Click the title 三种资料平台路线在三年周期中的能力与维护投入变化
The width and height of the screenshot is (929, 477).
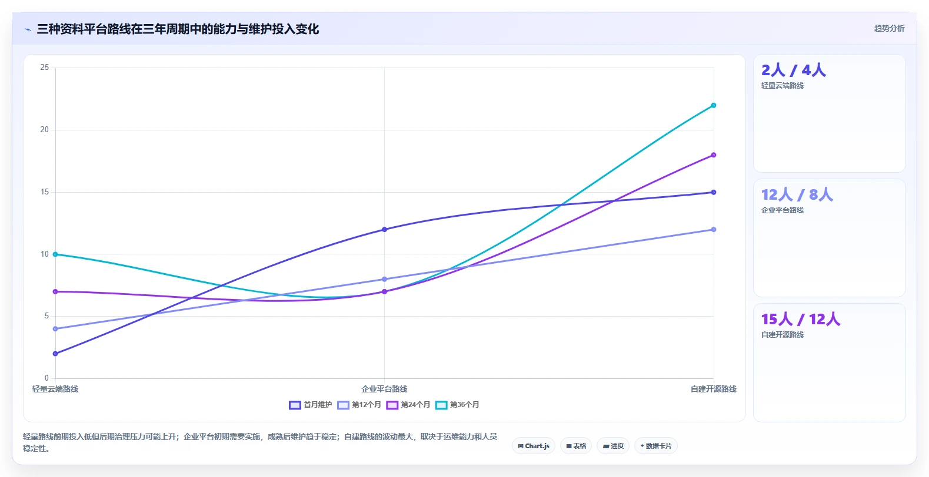tap(178, 29)
